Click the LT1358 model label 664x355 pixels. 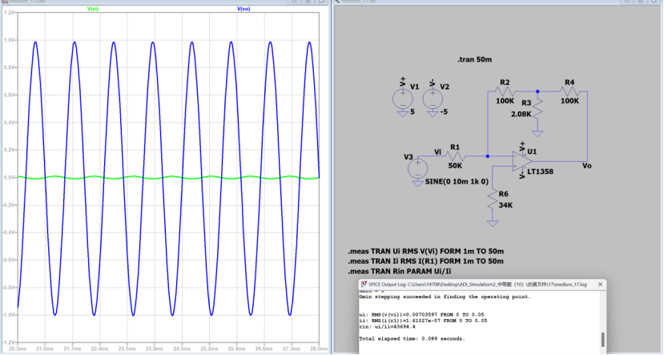pyautogui.click(x=540, y=171)
